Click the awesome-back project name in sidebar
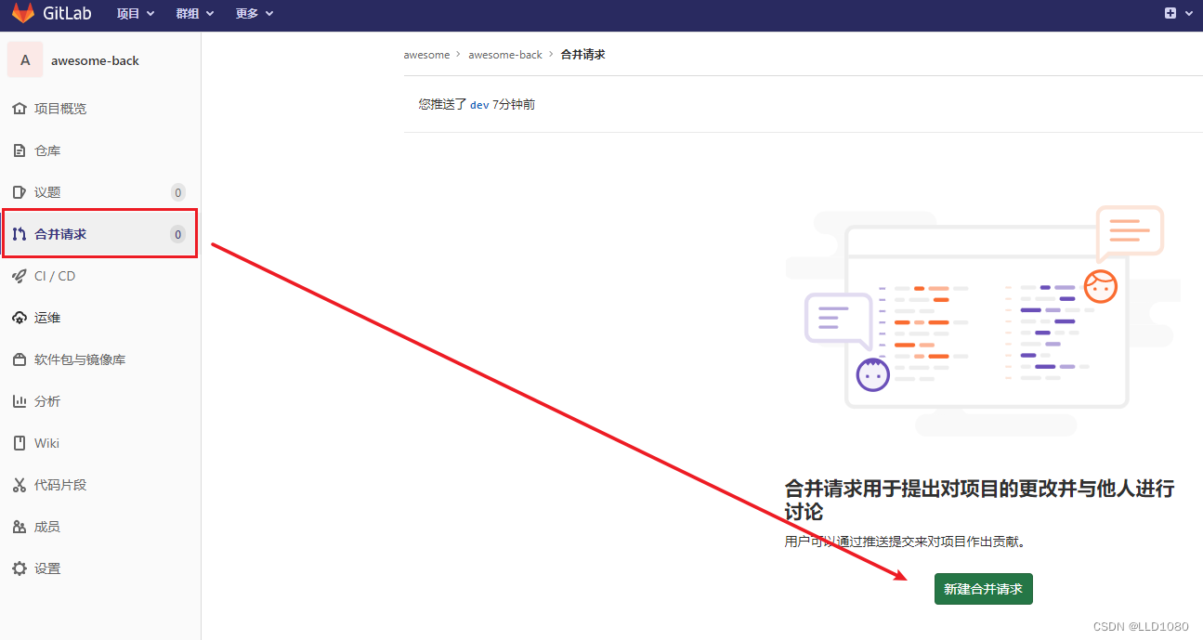 (x=95, y=60)
